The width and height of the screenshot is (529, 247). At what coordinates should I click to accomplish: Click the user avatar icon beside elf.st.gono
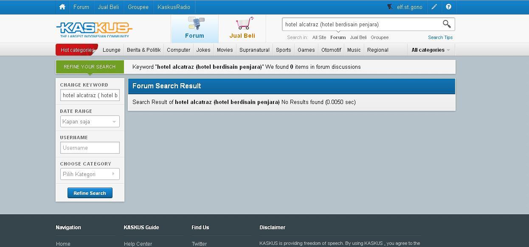tap(390, 7)
